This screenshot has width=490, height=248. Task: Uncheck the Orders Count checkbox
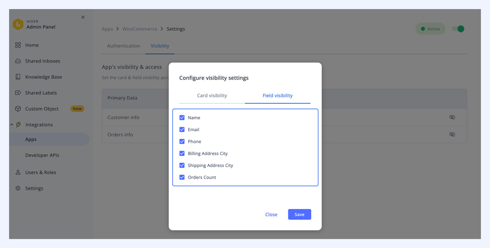pos(182,177)
